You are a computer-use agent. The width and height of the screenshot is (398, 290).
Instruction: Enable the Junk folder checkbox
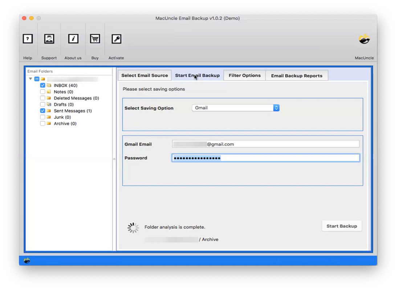click(x=42, y=117)
